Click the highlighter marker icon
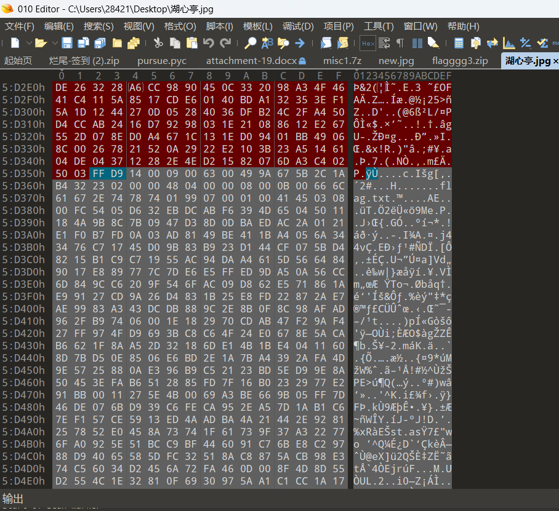559x511 pixels. coord(433,43)
